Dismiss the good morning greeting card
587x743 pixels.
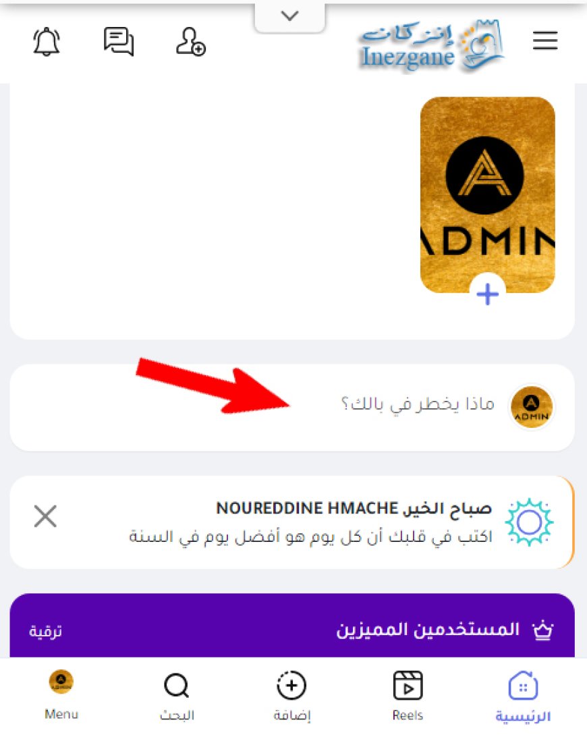point(45,516)
